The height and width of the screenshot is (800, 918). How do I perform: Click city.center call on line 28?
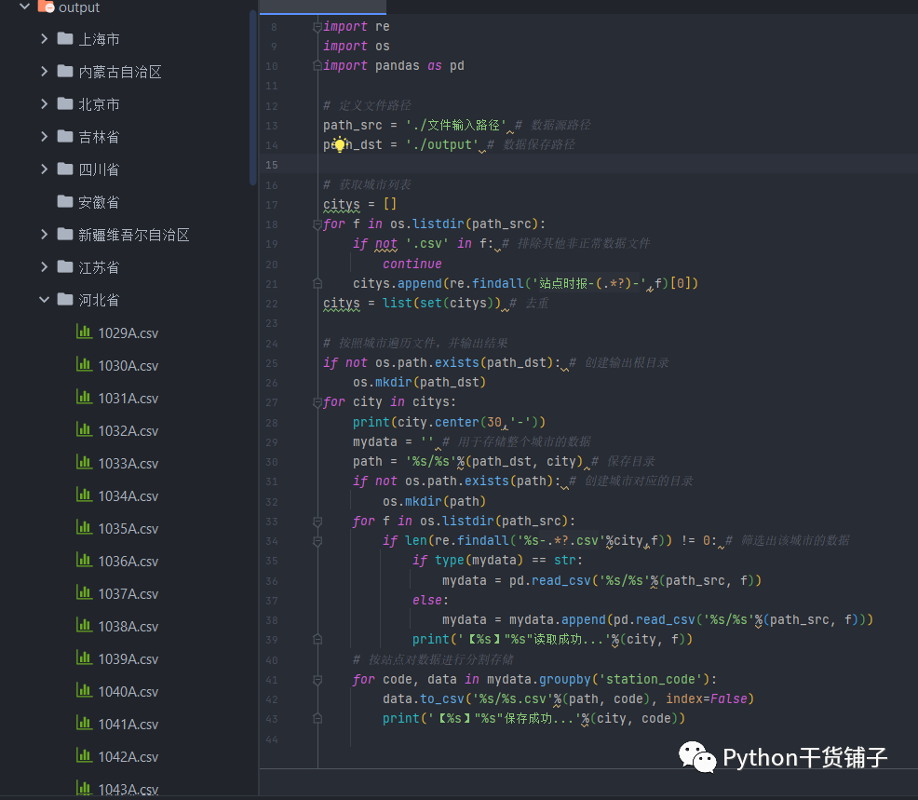439,422
